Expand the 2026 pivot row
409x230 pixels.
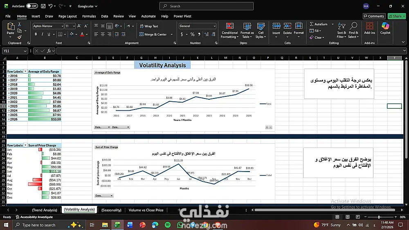point(9,119)
